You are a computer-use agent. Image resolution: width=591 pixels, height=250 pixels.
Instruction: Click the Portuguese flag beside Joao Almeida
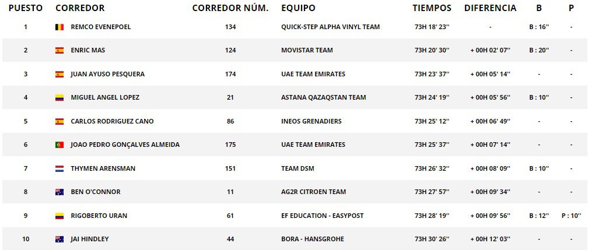pos(60,145)
